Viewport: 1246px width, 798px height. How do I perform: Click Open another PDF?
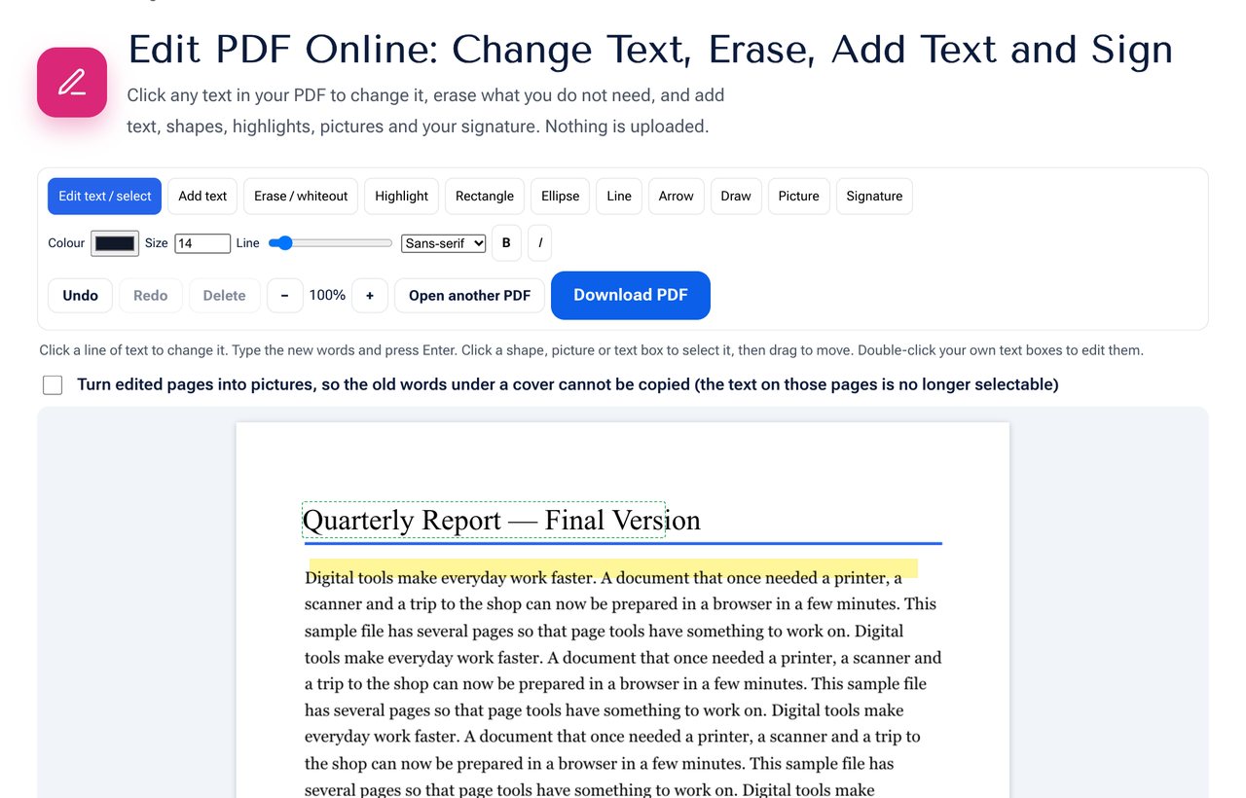tap(469, 296)
